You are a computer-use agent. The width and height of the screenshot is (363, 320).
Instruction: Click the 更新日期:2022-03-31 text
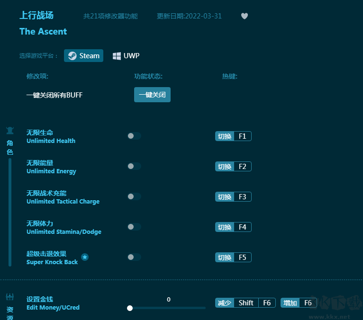tap(189, 16)
